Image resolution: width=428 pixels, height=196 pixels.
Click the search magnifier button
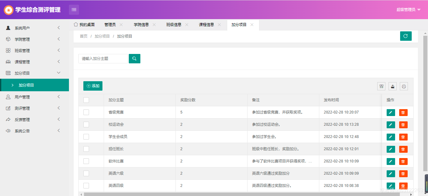tap(134, 59)
